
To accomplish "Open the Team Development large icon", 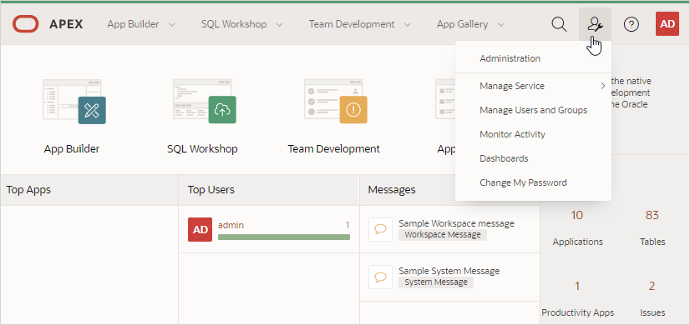I will point(335,102).
